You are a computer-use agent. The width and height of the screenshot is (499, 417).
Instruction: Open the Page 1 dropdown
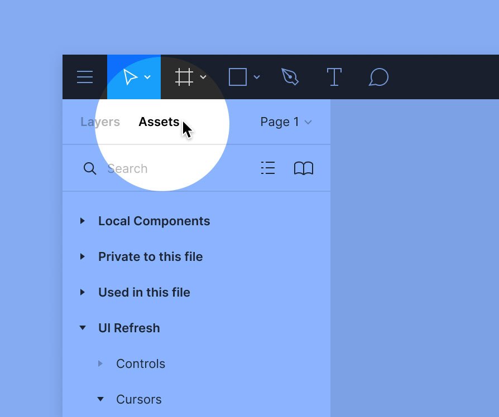(x=285, y=122)
